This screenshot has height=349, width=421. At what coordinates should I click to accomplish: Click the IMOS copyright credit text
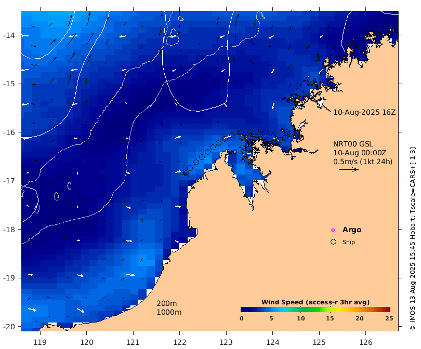(x=412, y=239)
